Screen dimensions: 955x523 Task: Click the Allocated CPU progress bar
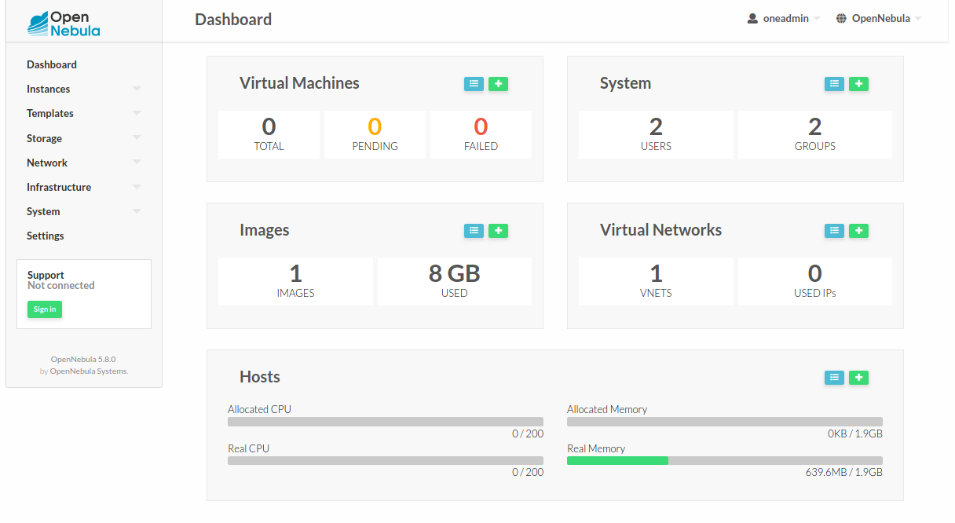386,422
